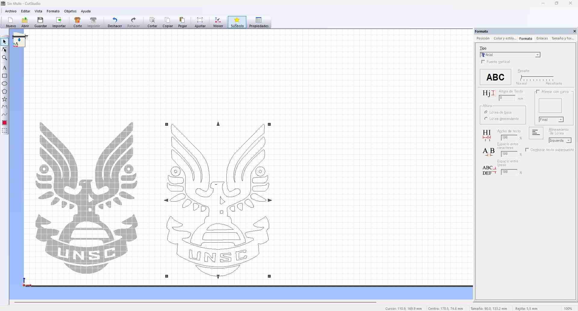Open the Editar menu
Image resolution: width=578 pixels, height=311 pixels.
point(26,11)
